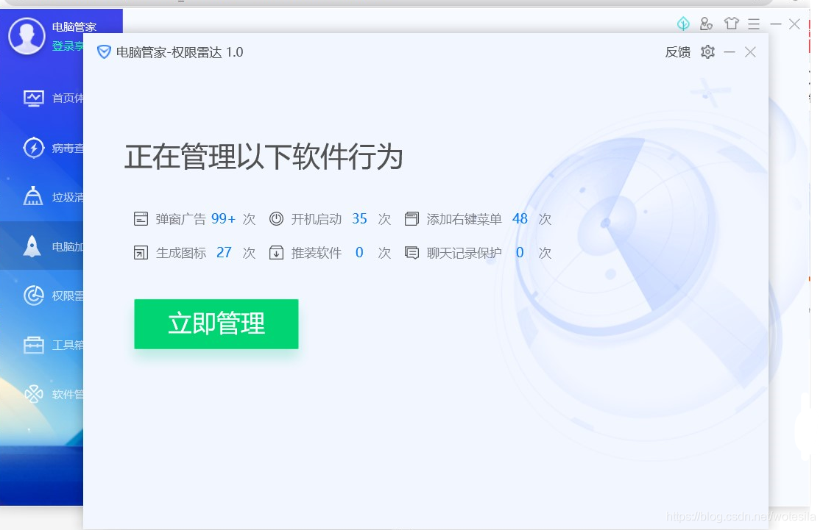Click the user account icon in main window titlebar
The height and width of the screenshot is (530, 823).
pyautogui.click(x=706, y=24)
